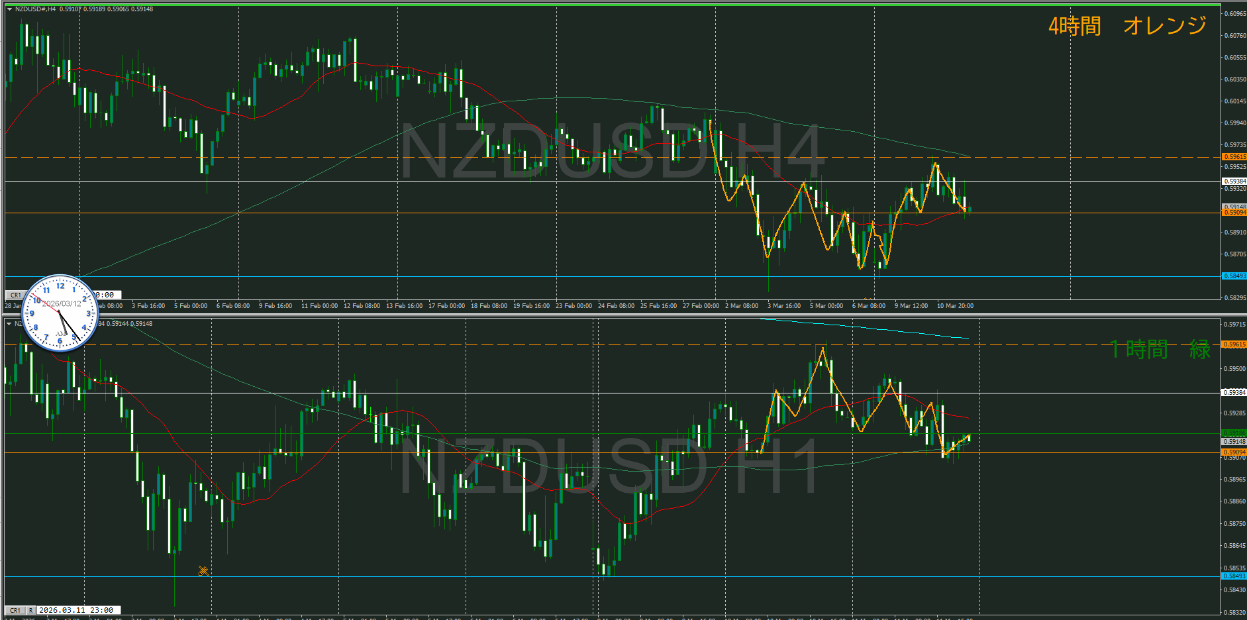Select the orange 0.59615 price label in H4 chart
The image size is (1247, 620).
point(1234,157)
